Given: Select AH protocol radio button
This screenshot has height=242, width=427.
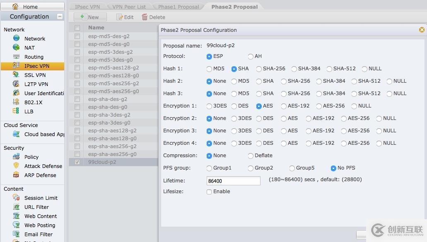Looking at the screenshot, I should (x=251, y=56).
